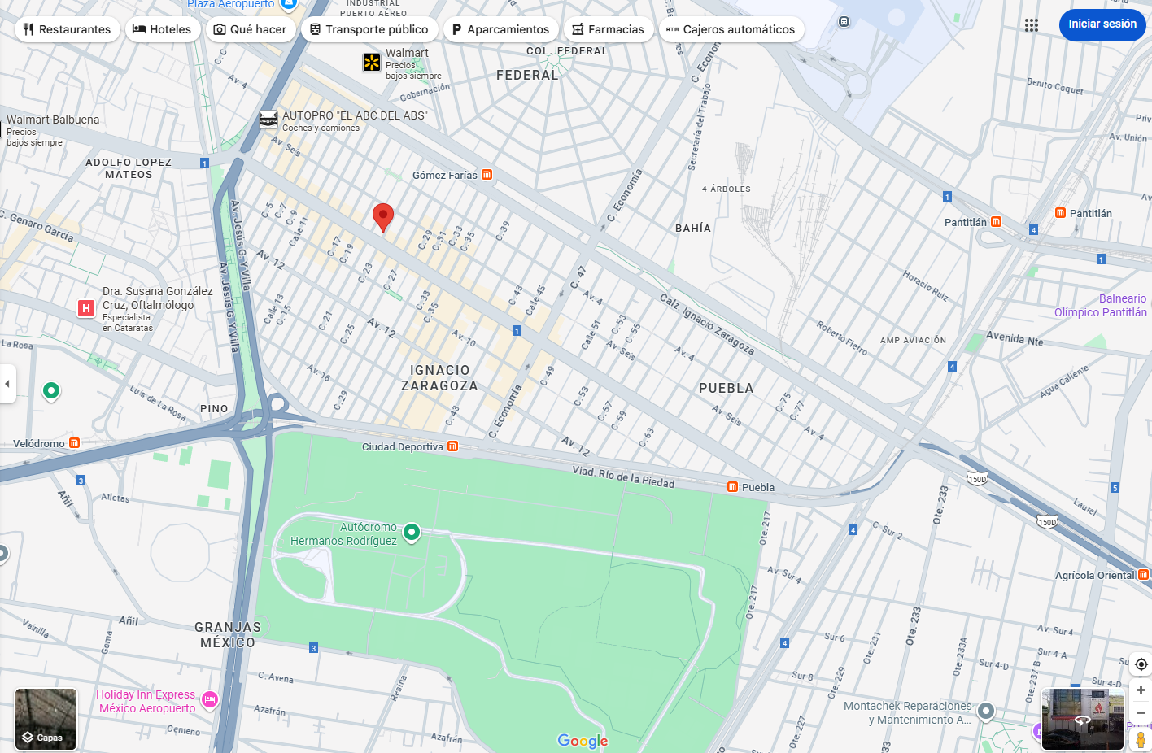
Task: Open the Gómez Farías metro station icon
Action: [x=487, y=175]
